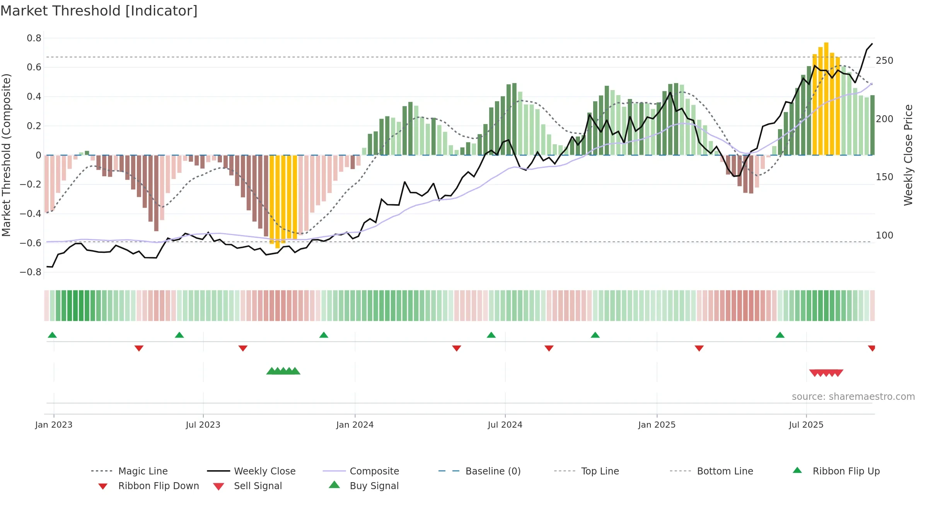Click the flip-up triangle just before Jul 2024
This screenshot has width=928, height=522.
(491, 335)
